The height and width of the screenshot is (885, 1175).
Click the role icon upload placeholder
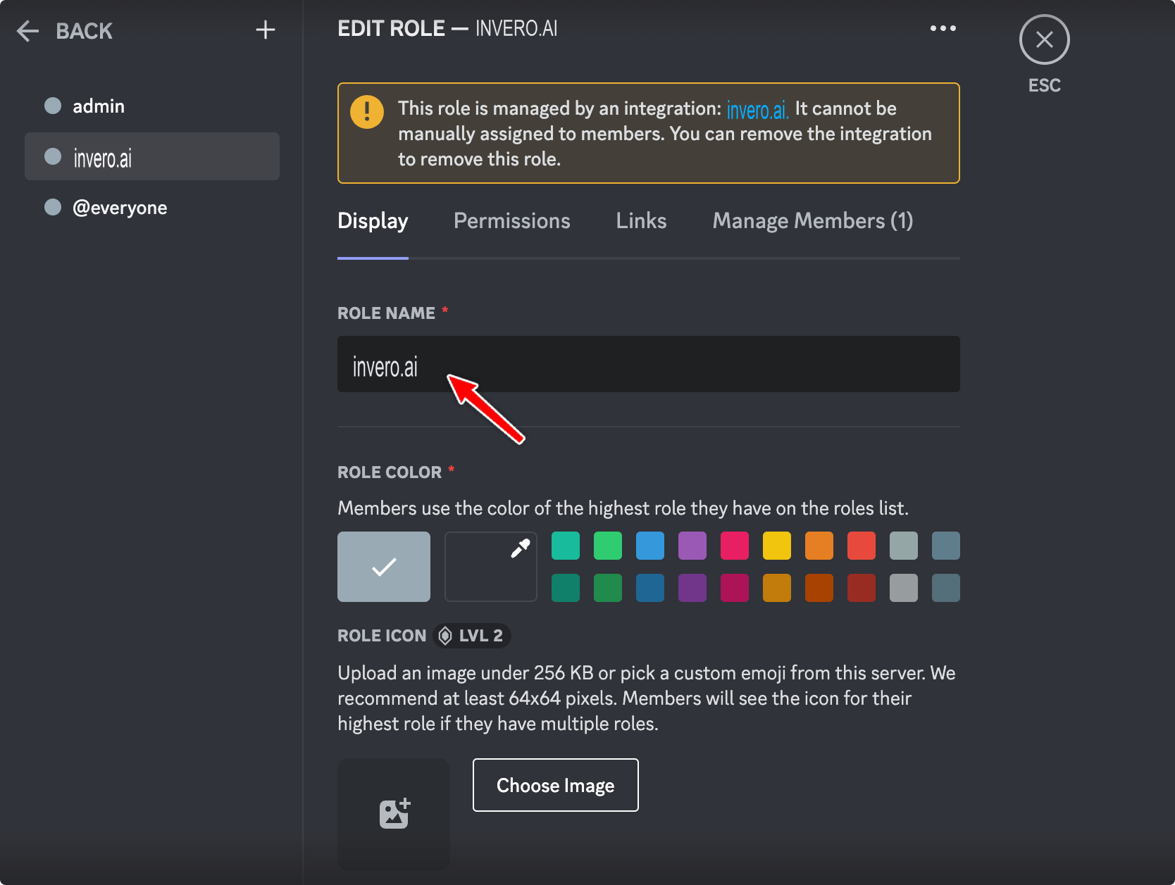click(394, 814)
